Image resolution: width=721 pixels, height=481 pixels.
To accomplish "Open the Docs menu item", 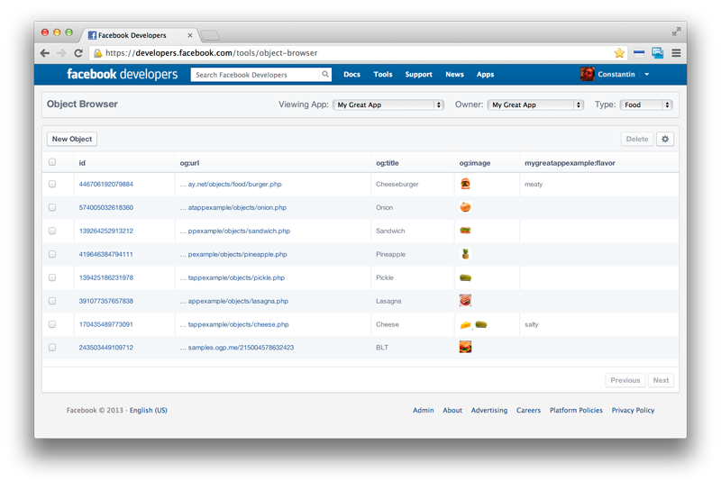I will (351, 75).
